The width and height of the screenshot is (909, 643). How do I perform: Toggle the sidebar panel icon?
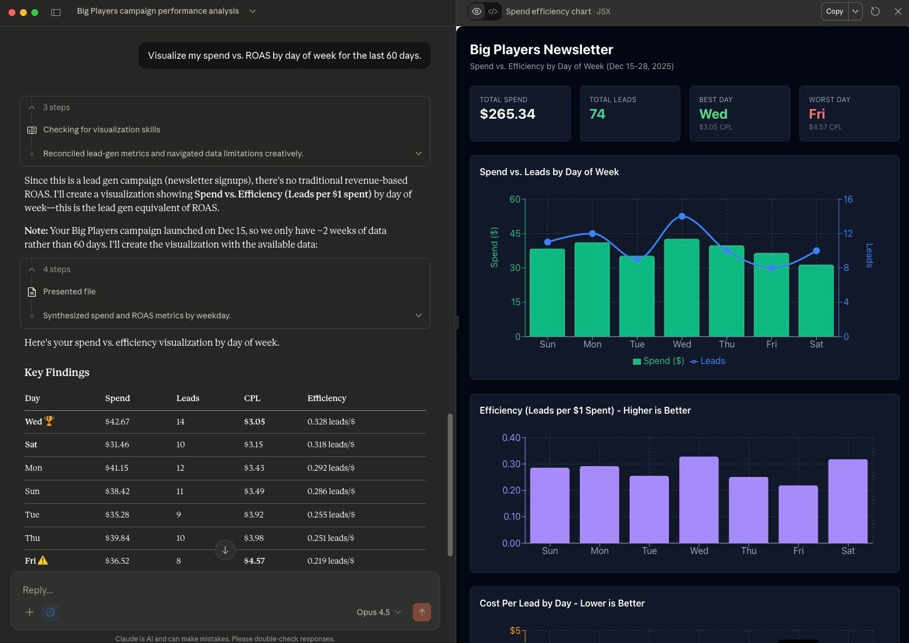click(56, 12)
